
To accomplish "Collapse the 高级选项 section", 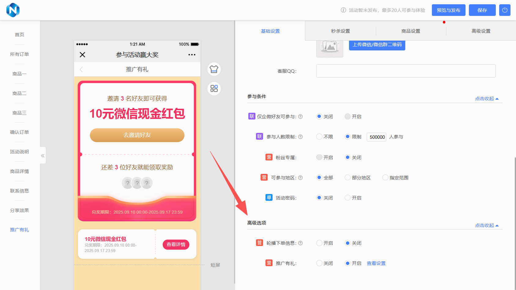I will click(x=487, y=226).
